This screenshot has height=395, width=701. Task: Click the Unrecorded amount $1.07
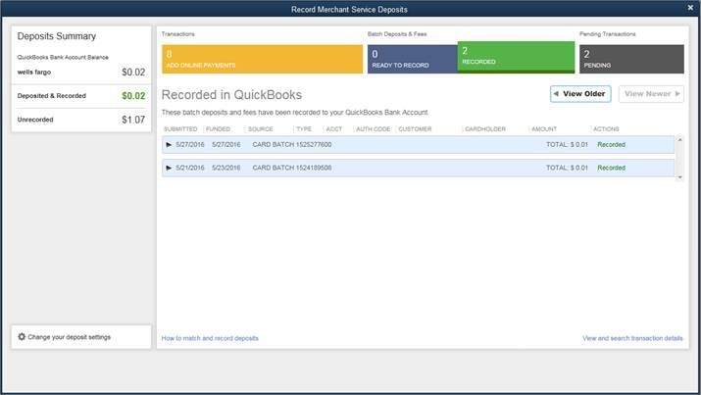pos(133,120)
